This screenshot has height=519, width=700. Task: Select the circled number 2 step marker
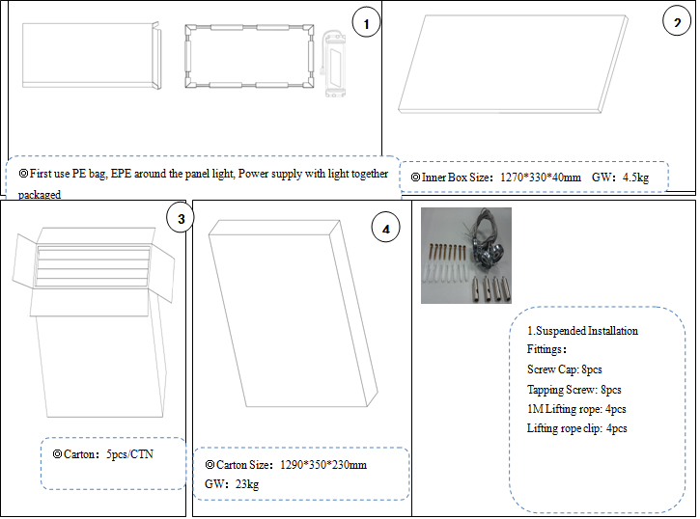click(x=675, y=22)
